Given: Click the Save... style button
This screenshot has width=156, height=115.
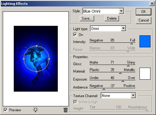Looking at the screenshot, I should point(87,18).
